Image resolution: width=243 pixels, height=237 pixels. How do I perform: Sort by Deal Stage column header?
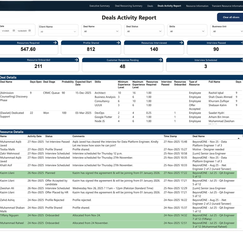pos(49,82)
